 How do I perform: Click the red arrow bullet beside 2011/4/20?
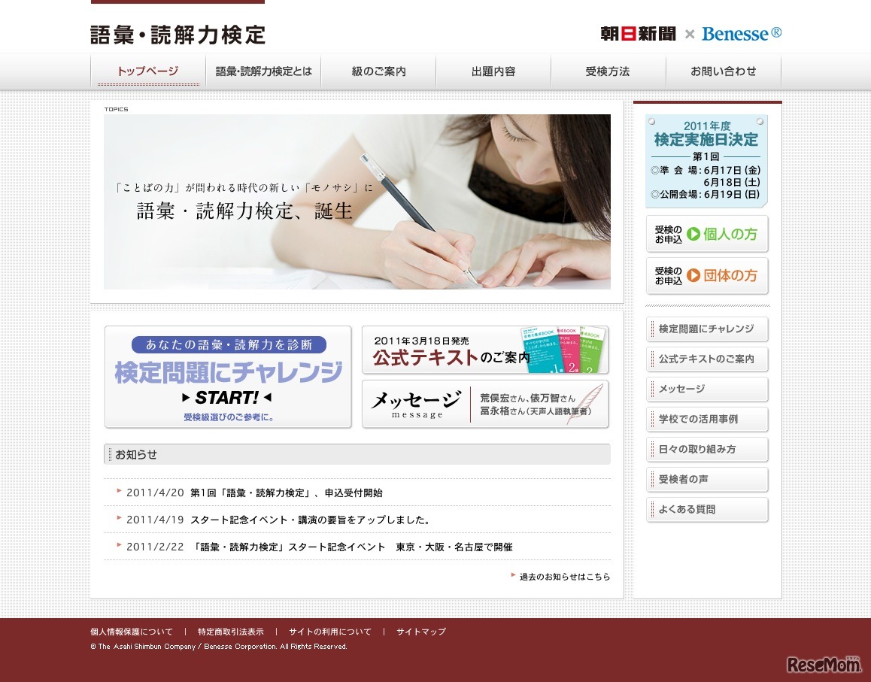coord(119,490)
